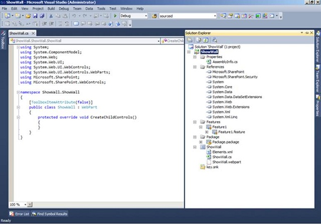Click the Properties icon in Solution Explorer
Viewport: 321px width, 224px height.
coord(190,40)
